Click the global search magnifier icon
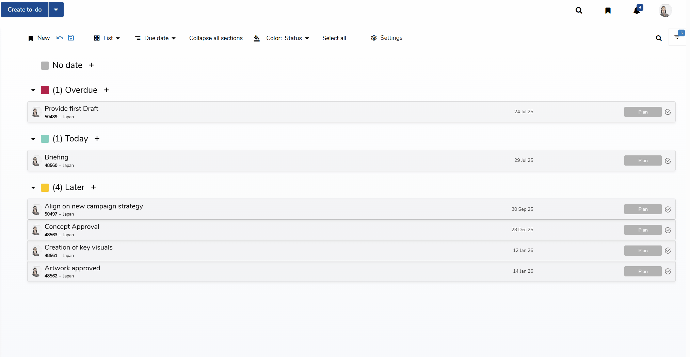This screenshot has width=690, height=357. pos(579,10)
